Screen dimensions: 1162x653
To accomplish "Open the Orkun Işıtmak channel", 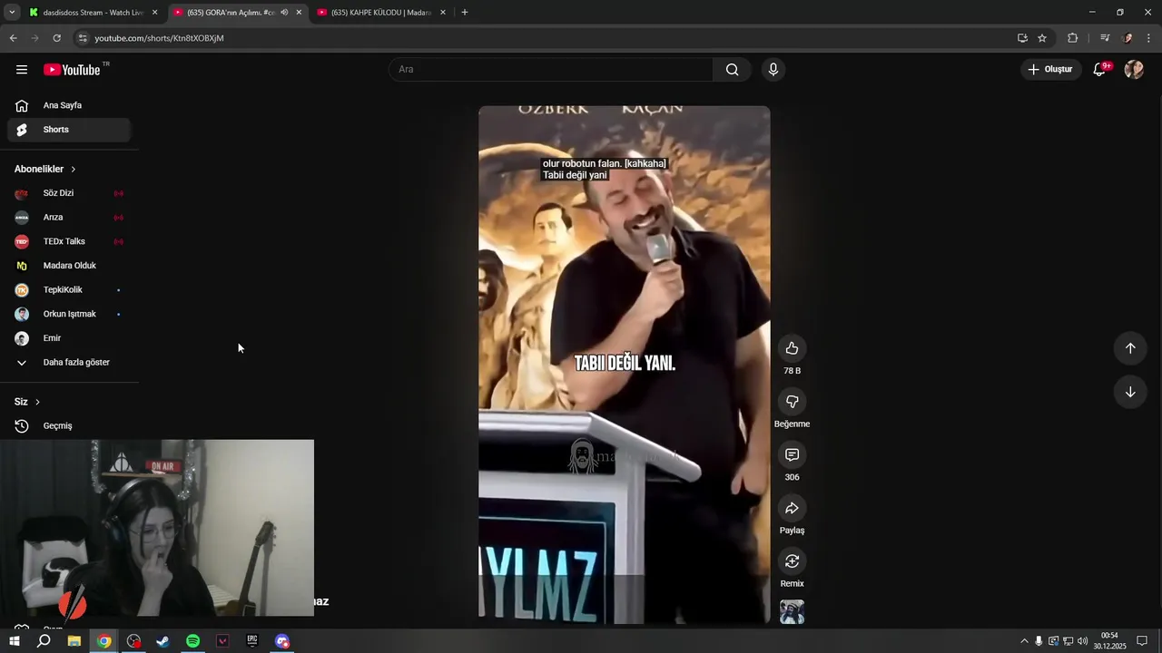I will pyautogui.click(x=69, y=314).
